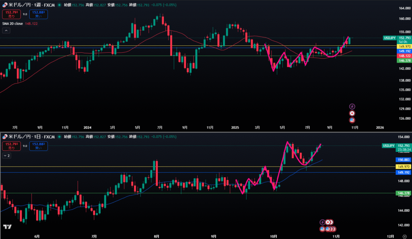Expand the 2 hidden indicators on daily chart

(7, 155)
